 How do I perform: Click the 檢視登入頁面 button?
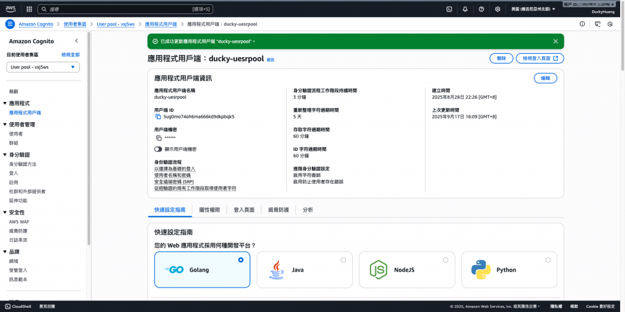click(540, 58)
